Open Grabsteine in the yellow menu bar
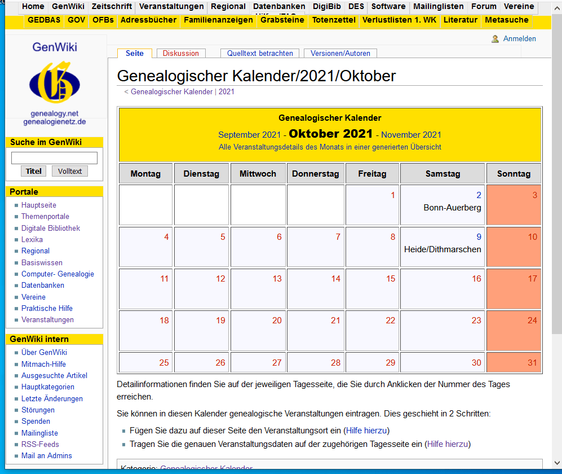The image size is (562, 474). click(282, 20)
